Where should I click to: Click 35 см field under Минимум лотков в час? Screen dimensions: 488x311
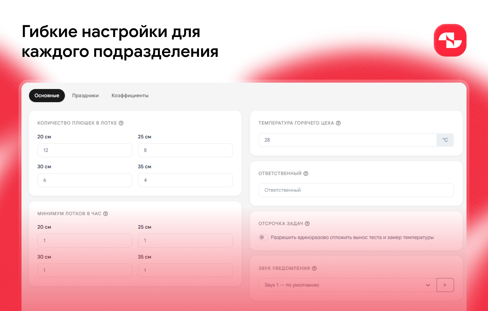pos(185,271)
